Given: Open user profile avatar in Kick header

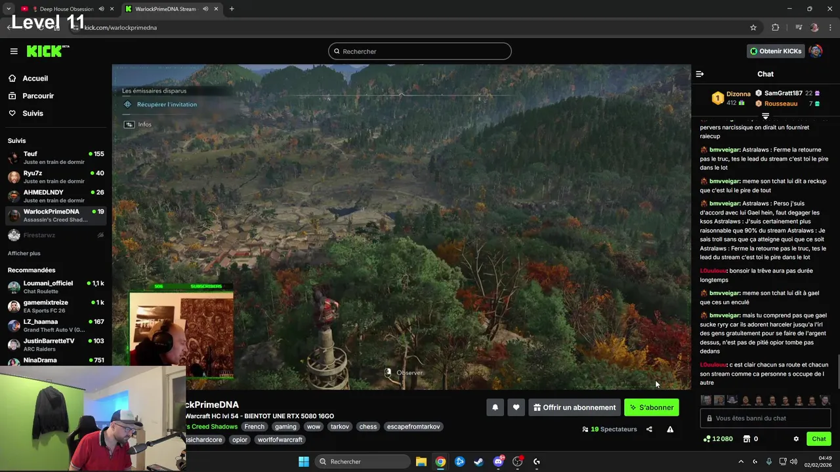Looking at the screenshot, I should (x=816, y=51).
